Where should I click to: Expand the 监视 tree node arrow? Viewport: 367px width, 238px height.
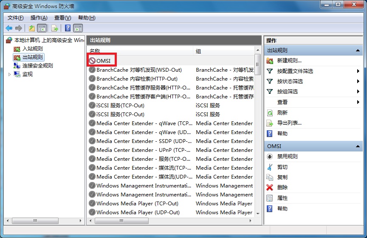9,74
